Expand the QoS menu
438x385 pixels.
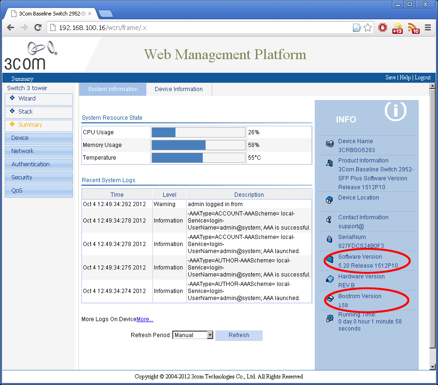click(39, 191)
